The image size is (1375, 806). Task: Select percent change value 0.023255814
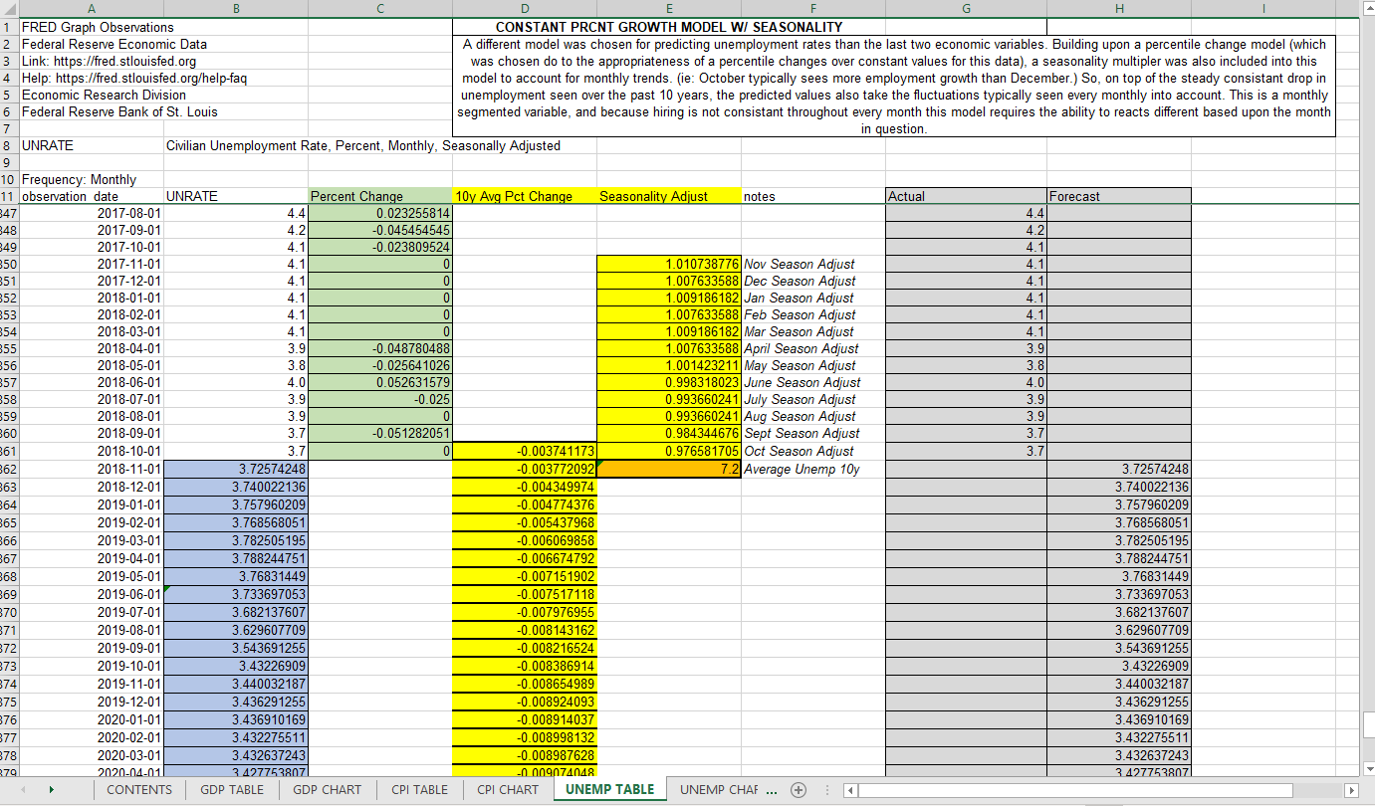[x=379, y=213]
